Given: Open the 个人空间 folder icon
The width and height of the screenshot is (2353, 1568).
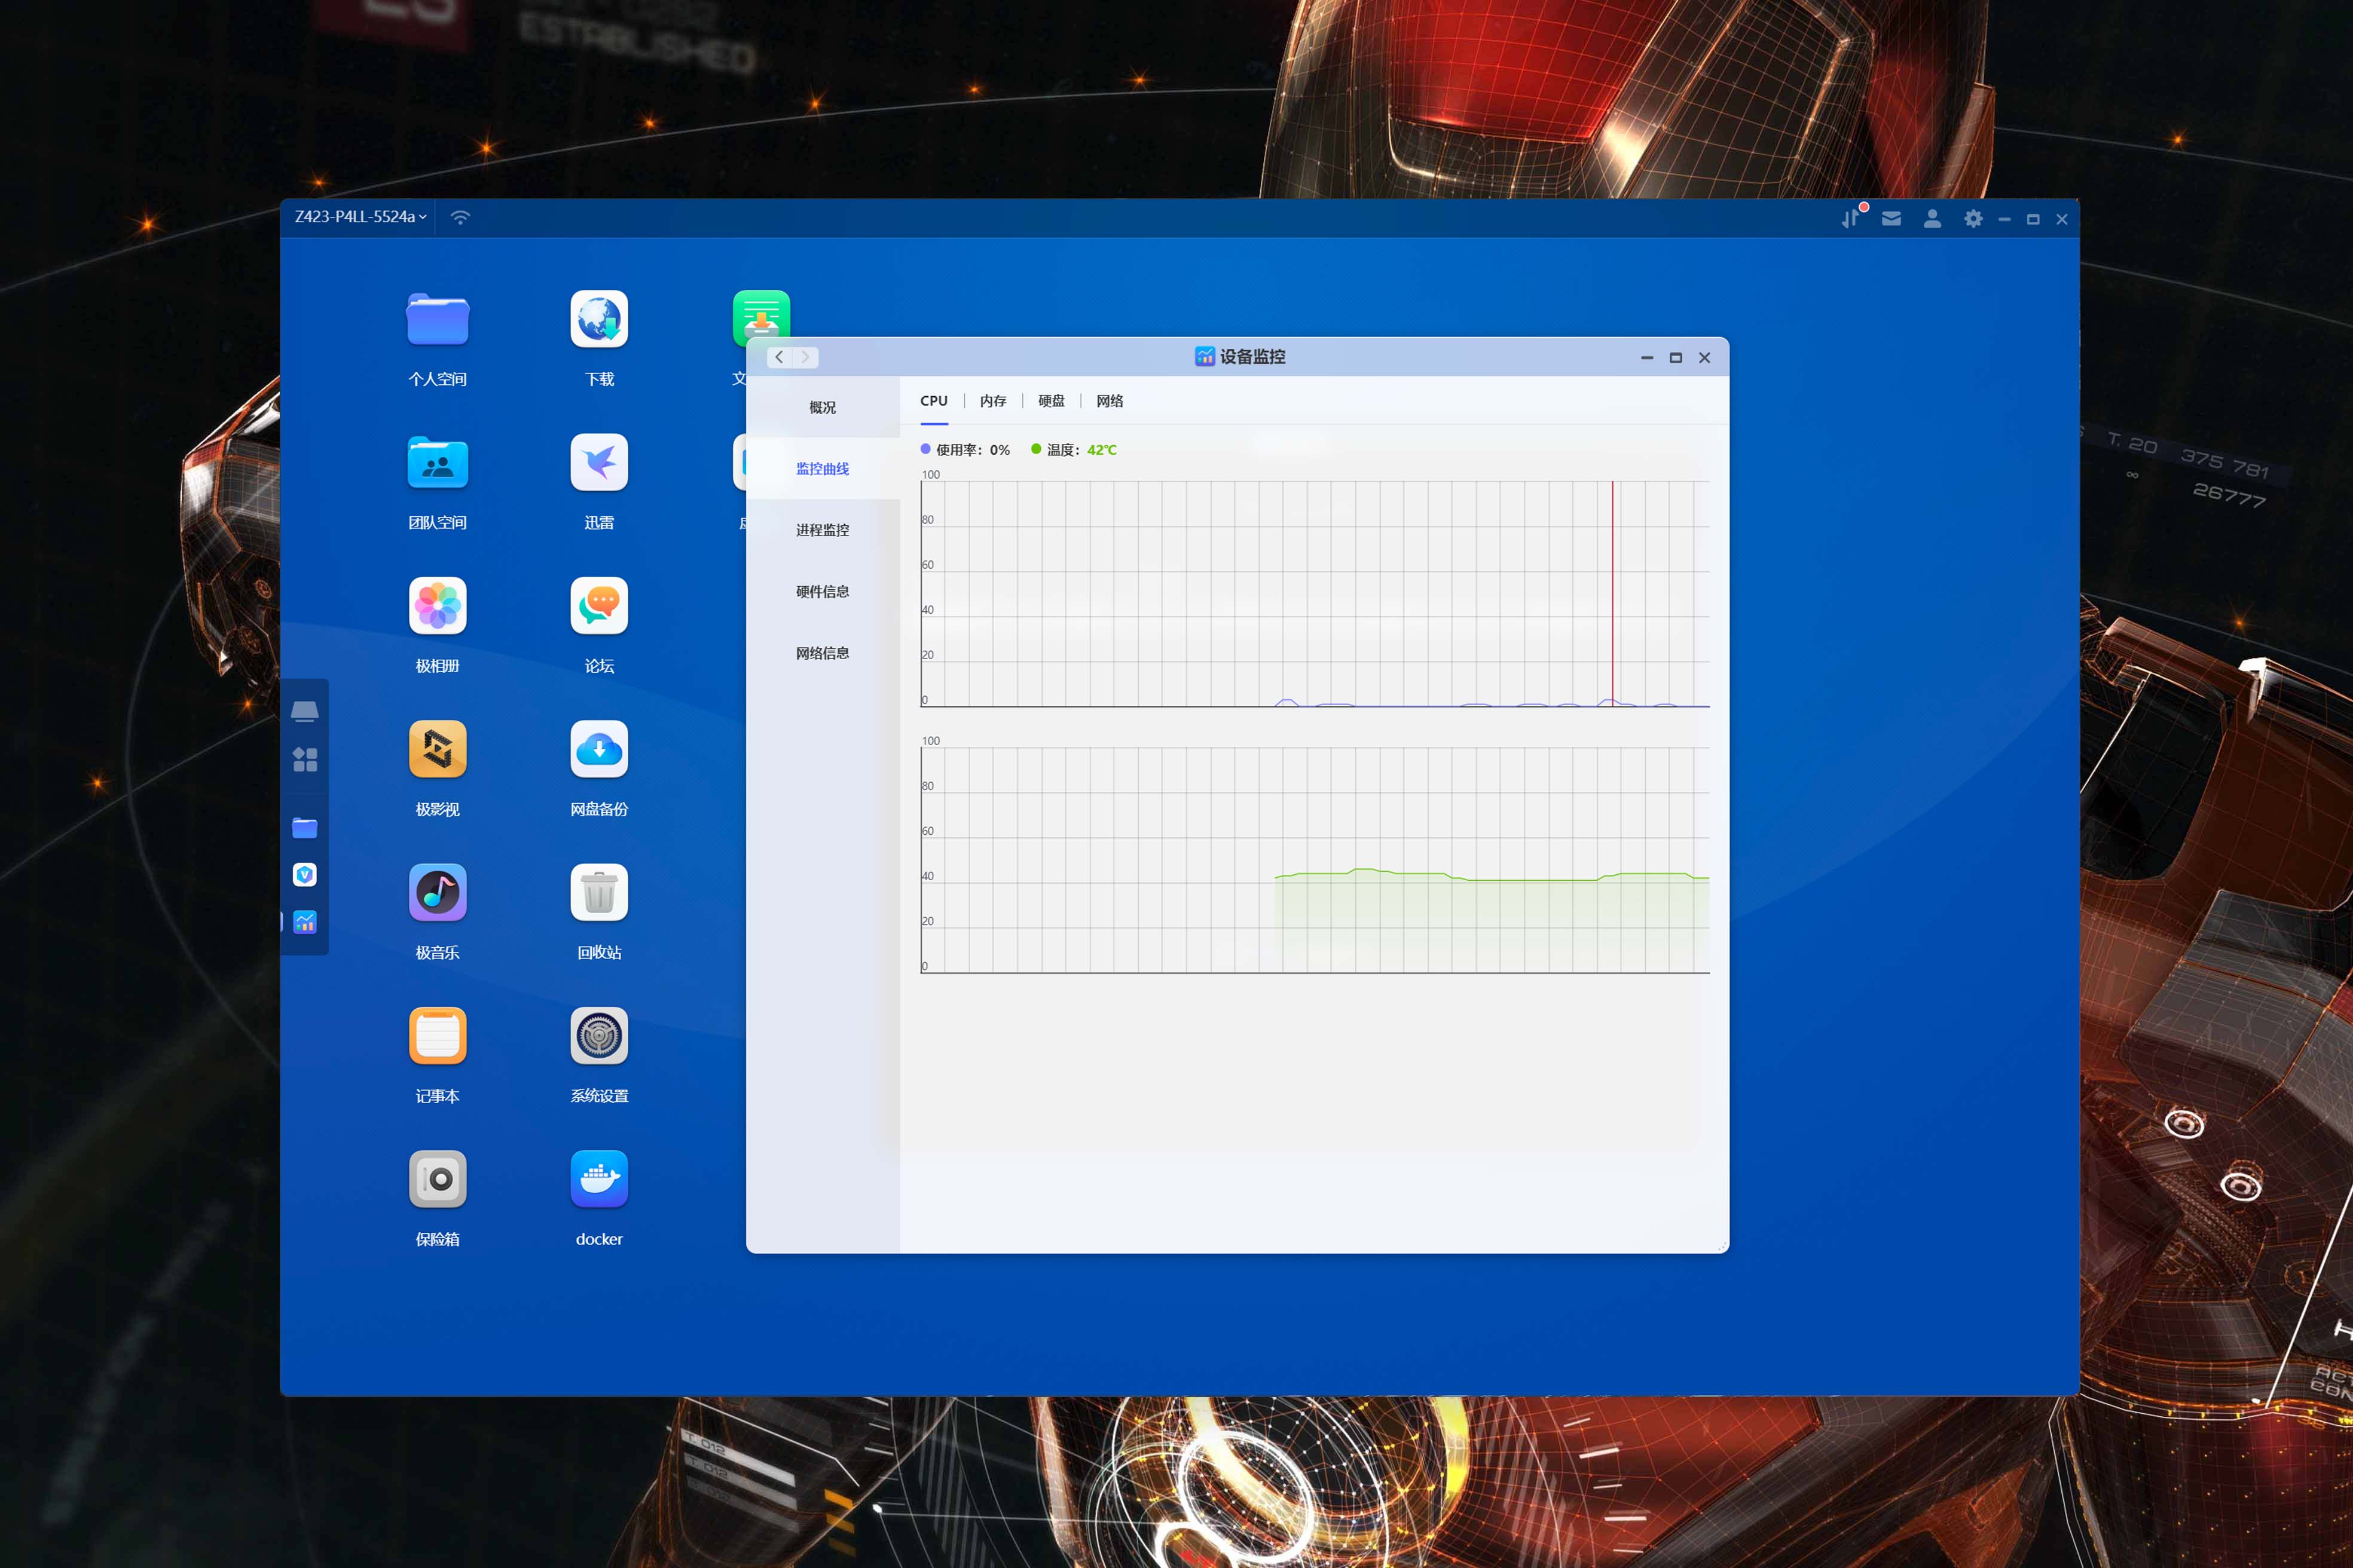Looking at the screenshot, I should [x=437, y=320].
